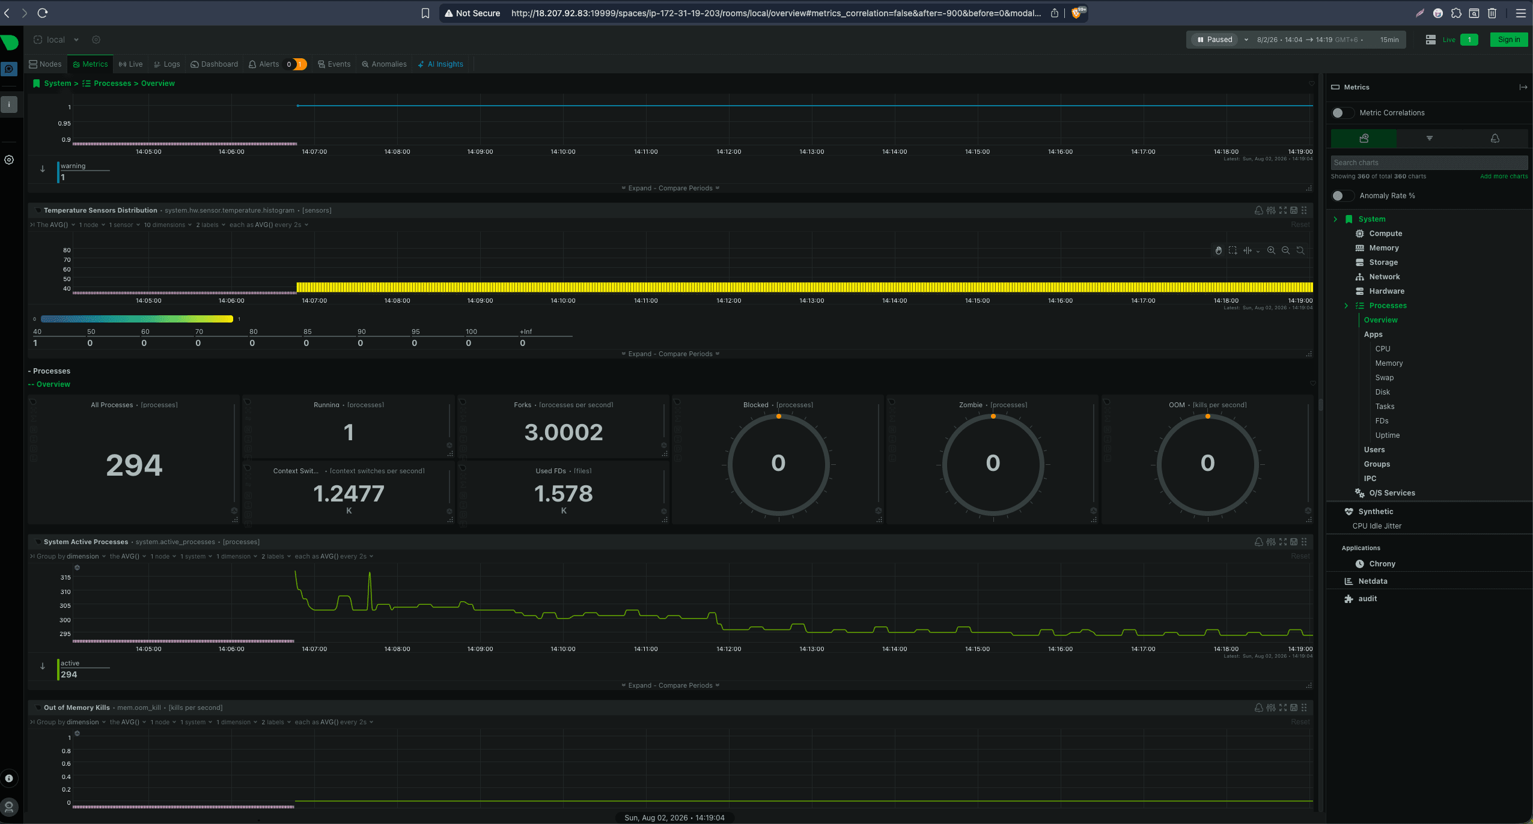
Task: Open alert bell in Temperature Sensors Distribution header
Action: [1258, 210]
